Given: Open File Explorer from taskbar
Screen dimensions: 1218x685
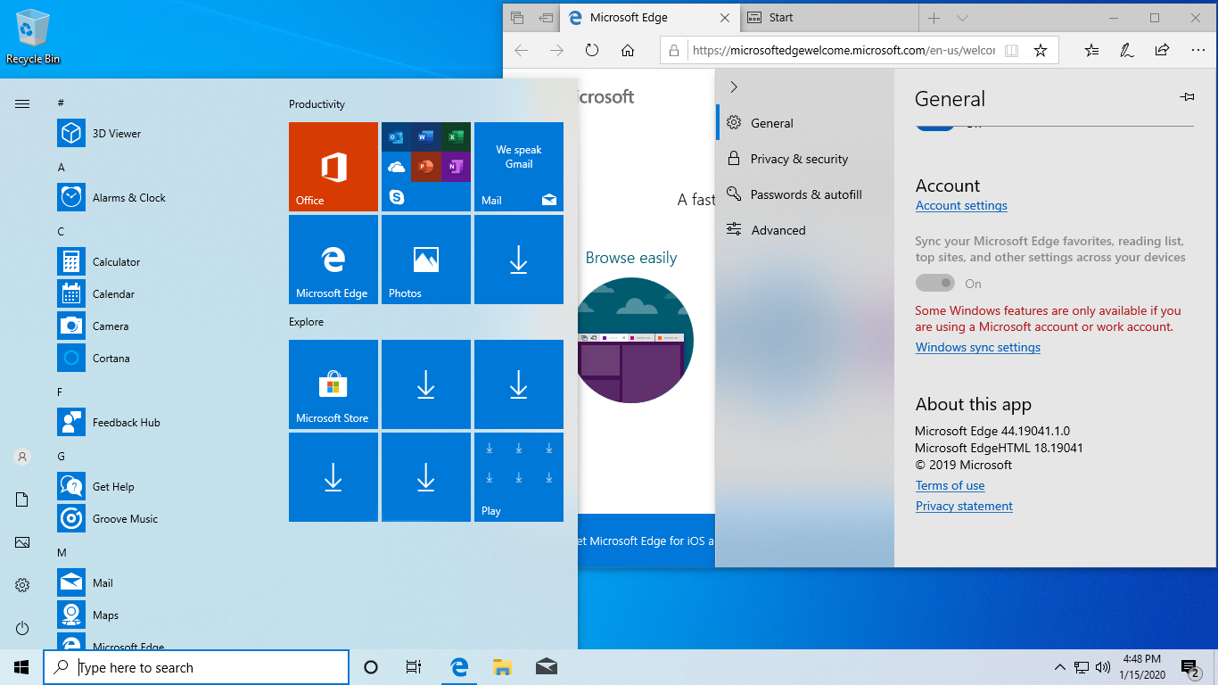Looking at the screenshot, I should (x=502, y=667).
